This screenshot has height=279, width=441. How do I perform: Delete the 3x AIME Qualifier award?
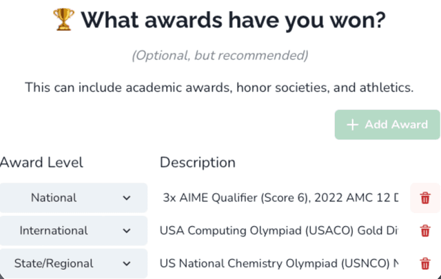(x=425, y=198)
